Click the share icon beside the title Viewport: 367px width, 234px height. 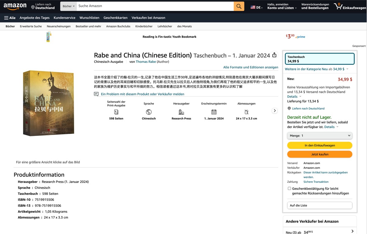[274, 55]
